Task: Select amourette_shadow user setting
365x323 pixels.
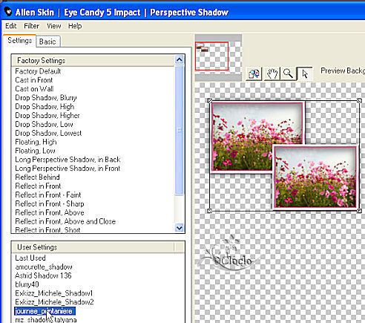Action: (x=44, y=267)
